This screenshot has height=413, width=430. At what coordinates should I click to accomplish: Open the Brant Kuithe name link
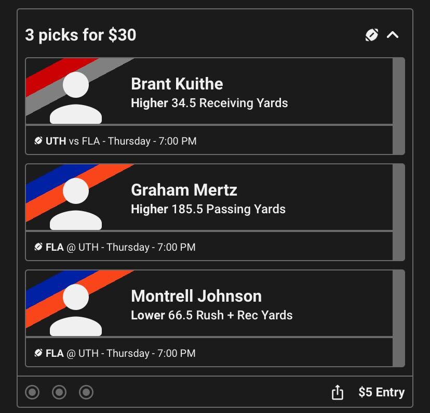(177, 84)
